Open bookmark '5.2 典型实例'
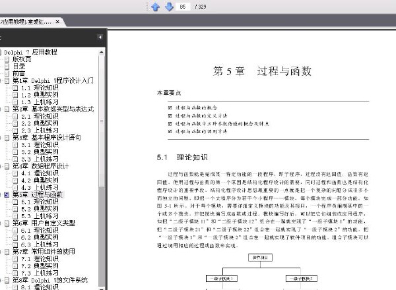The height and width of the screenshot is (290, 396). pos(40,209)
